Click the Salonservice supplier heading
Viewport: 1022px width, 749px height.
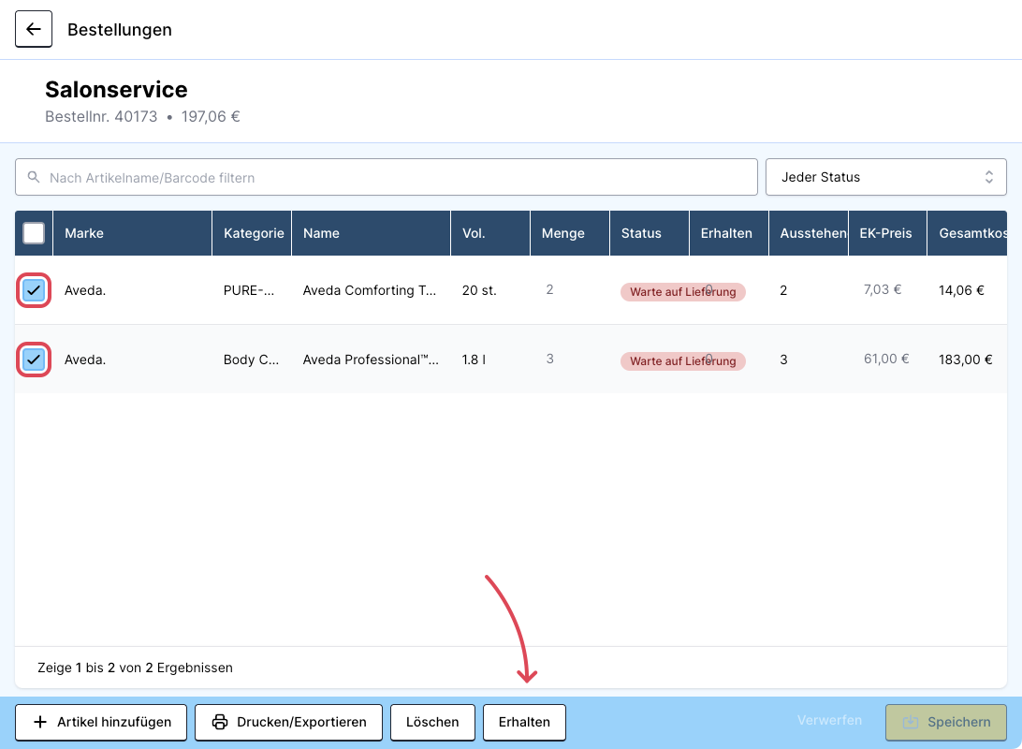pos(116,89)
